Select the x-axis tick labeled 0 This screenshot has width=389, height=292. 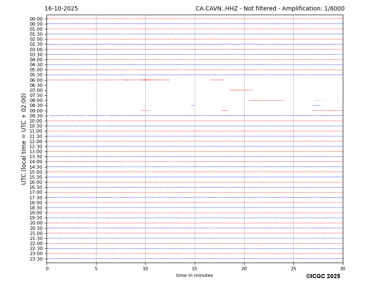click(47, 269)
